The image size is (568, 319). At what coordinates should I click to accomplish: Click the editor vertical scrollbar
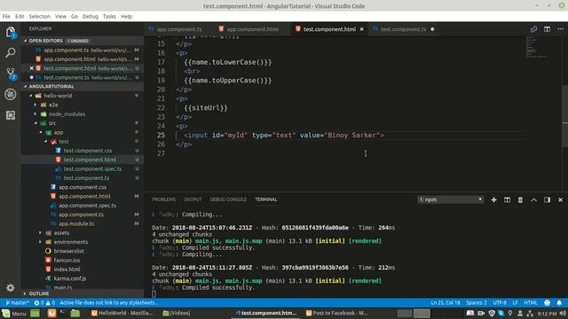(565, 116)
